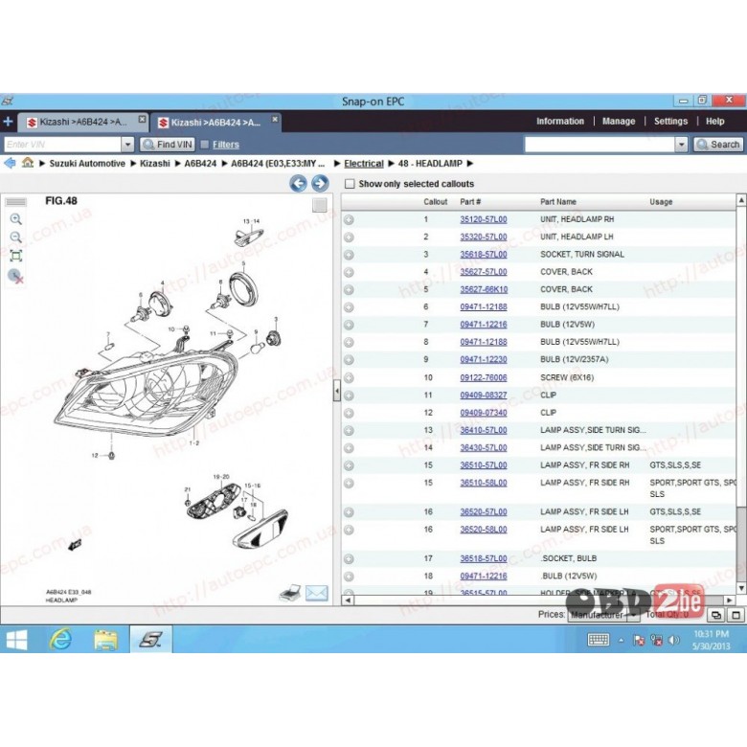Click the Windows Start button

16,640
